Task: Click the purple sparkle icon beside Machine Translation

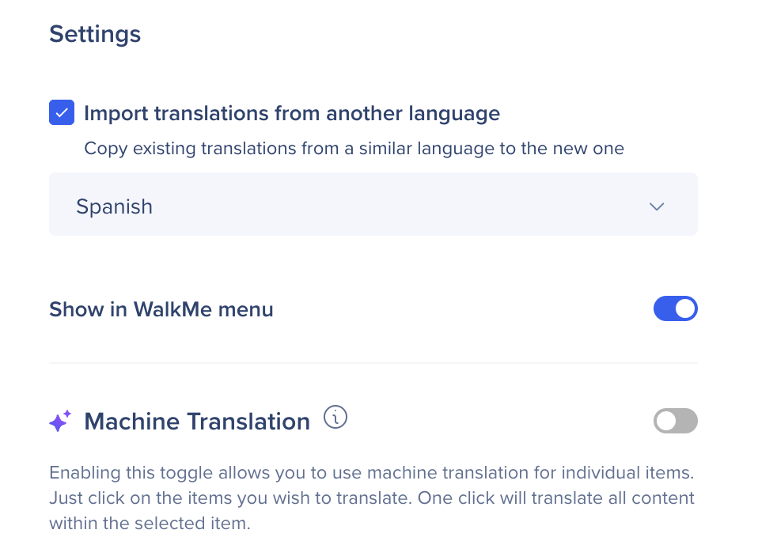Action: pos(60,422)
